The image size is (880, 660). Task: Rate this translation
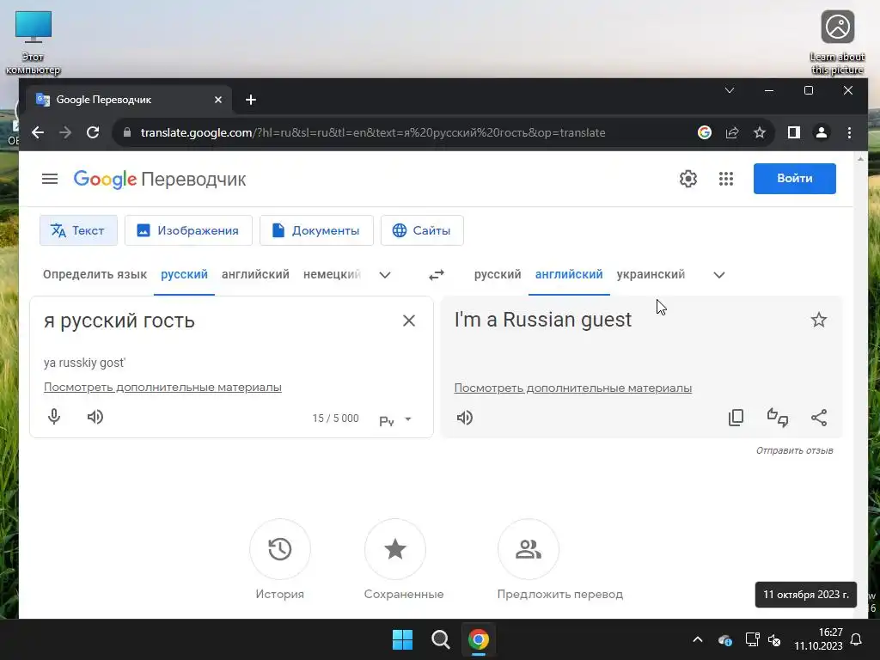(x=777, y=418)
